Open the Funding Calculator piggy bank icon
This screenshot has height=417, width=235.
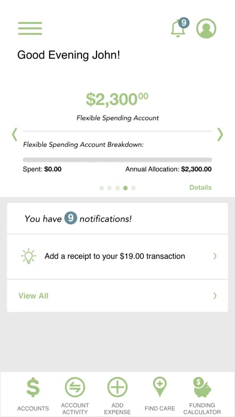[x=202, y=387]
